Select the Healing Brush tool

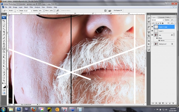click(x=4, y=38)
